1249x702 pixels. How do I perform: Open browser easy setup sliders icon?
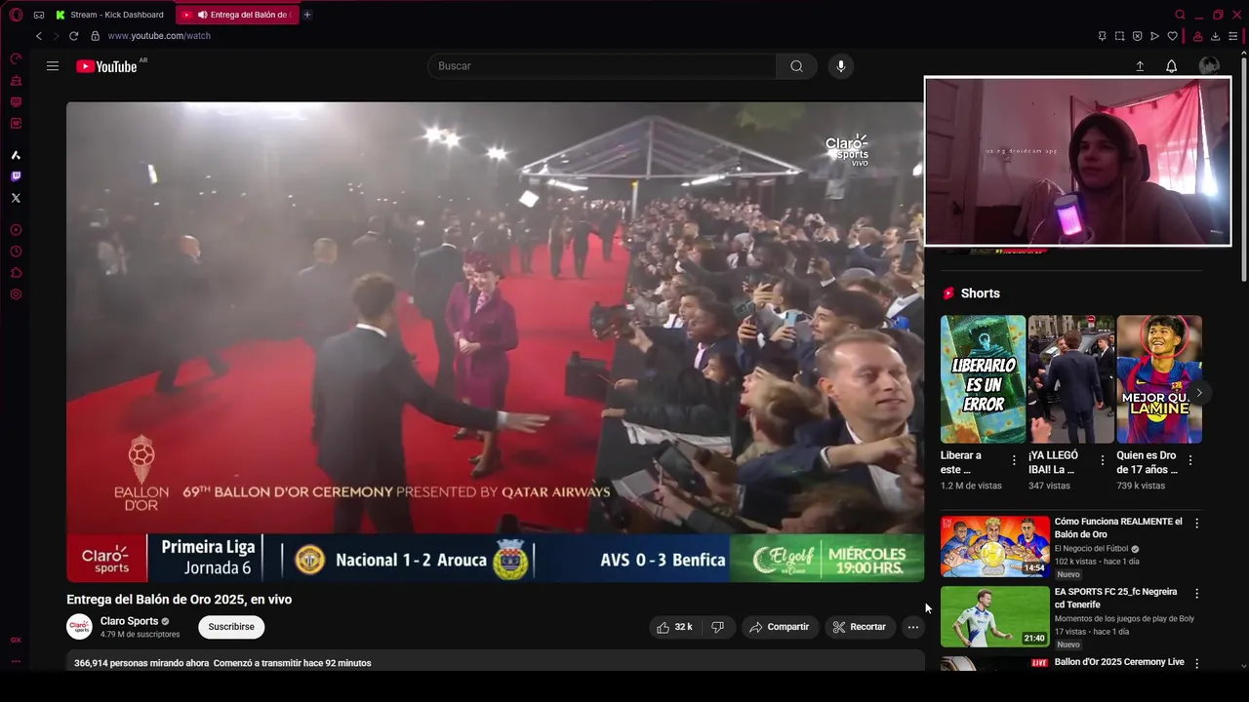pos(1233,36)
